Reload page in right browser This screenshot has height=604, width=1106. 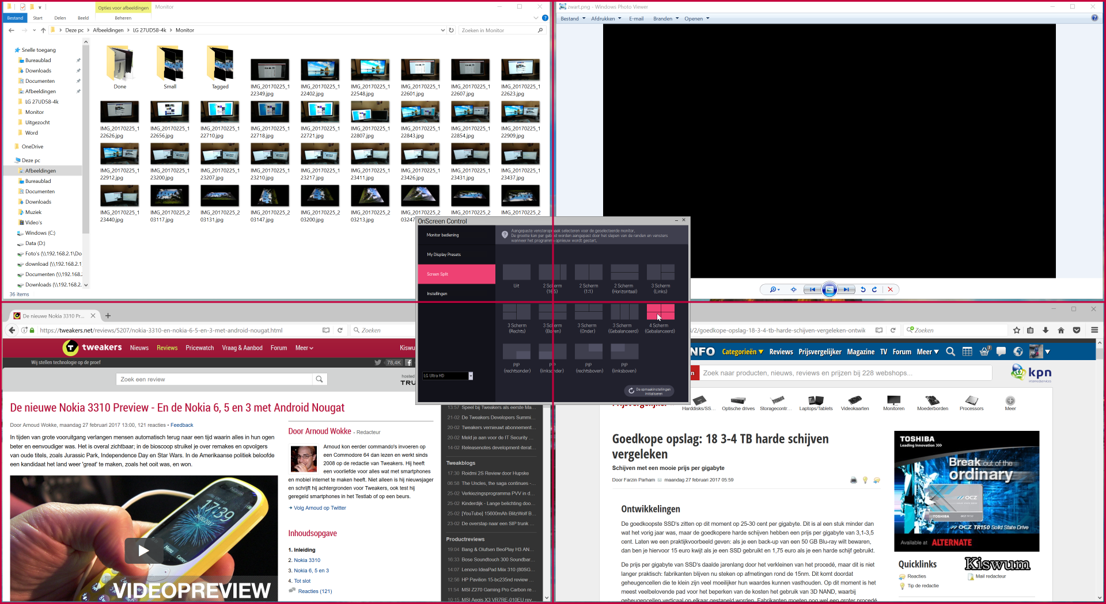pos(893,330)
